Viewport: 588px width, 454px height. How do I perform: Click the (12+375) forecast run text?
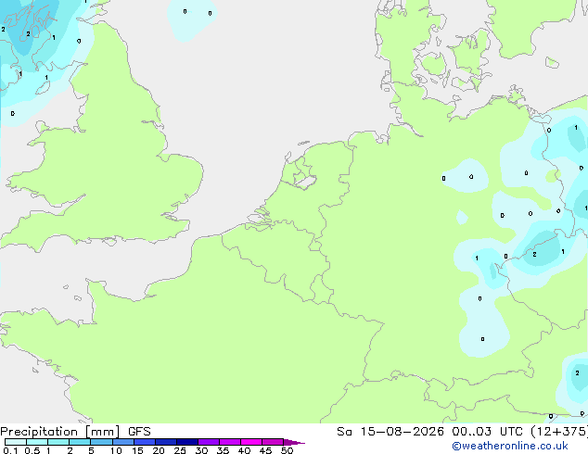click(559, 432)
